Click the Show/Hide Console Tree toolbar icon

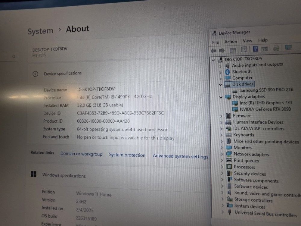coord(233,50)
